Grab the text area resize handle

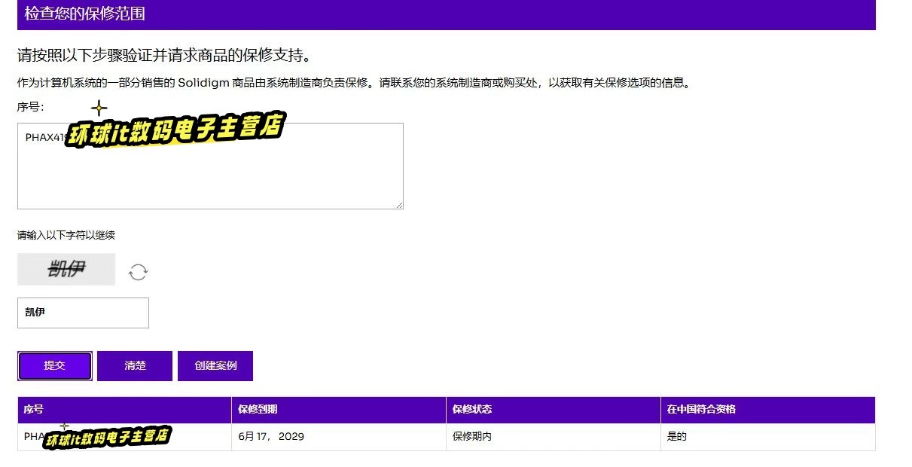click(x=399, y=205)
